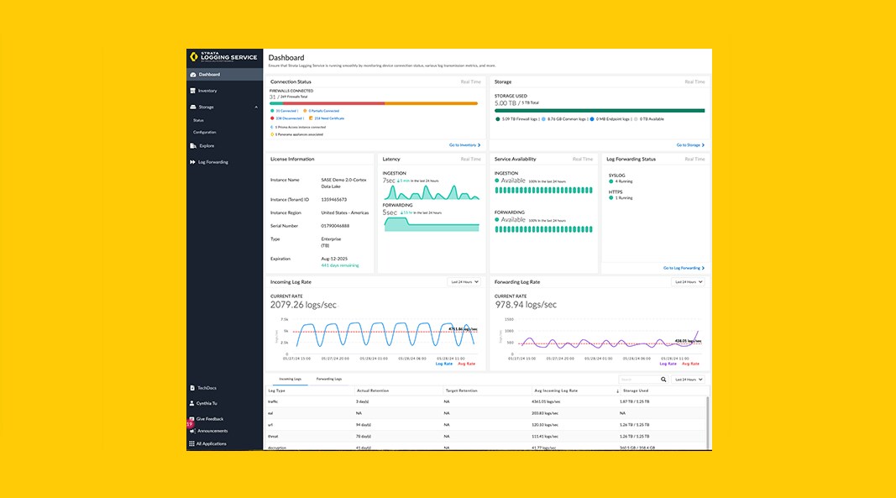The image size is (896, 498).
Task: Open Log Forwarding from the sidebar
Action: pyautogui.click(x=212, y=162)
